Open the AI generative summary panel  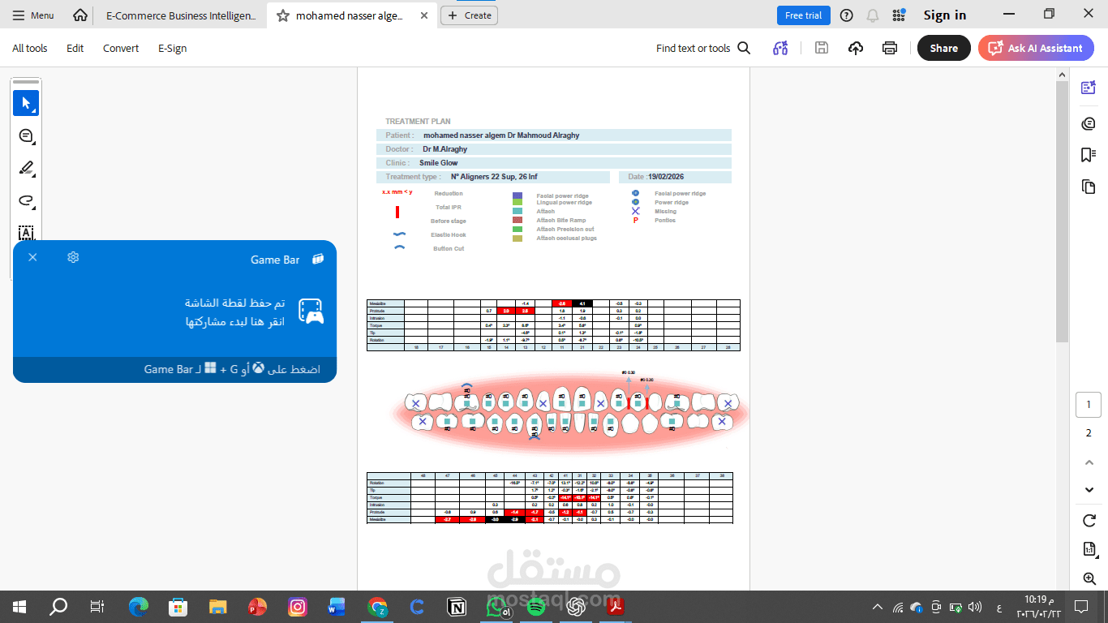click(1089, 87)
